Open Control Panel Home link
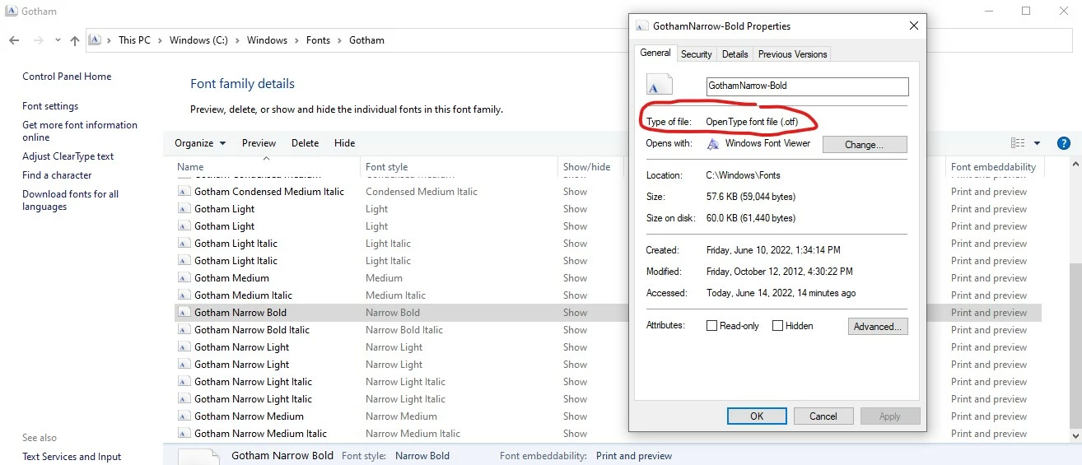 coord(67,77)
